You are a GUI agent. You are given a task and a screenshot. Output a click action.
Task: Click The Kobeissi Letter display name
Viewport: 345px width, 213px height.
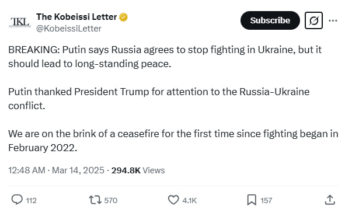[76, 17]
